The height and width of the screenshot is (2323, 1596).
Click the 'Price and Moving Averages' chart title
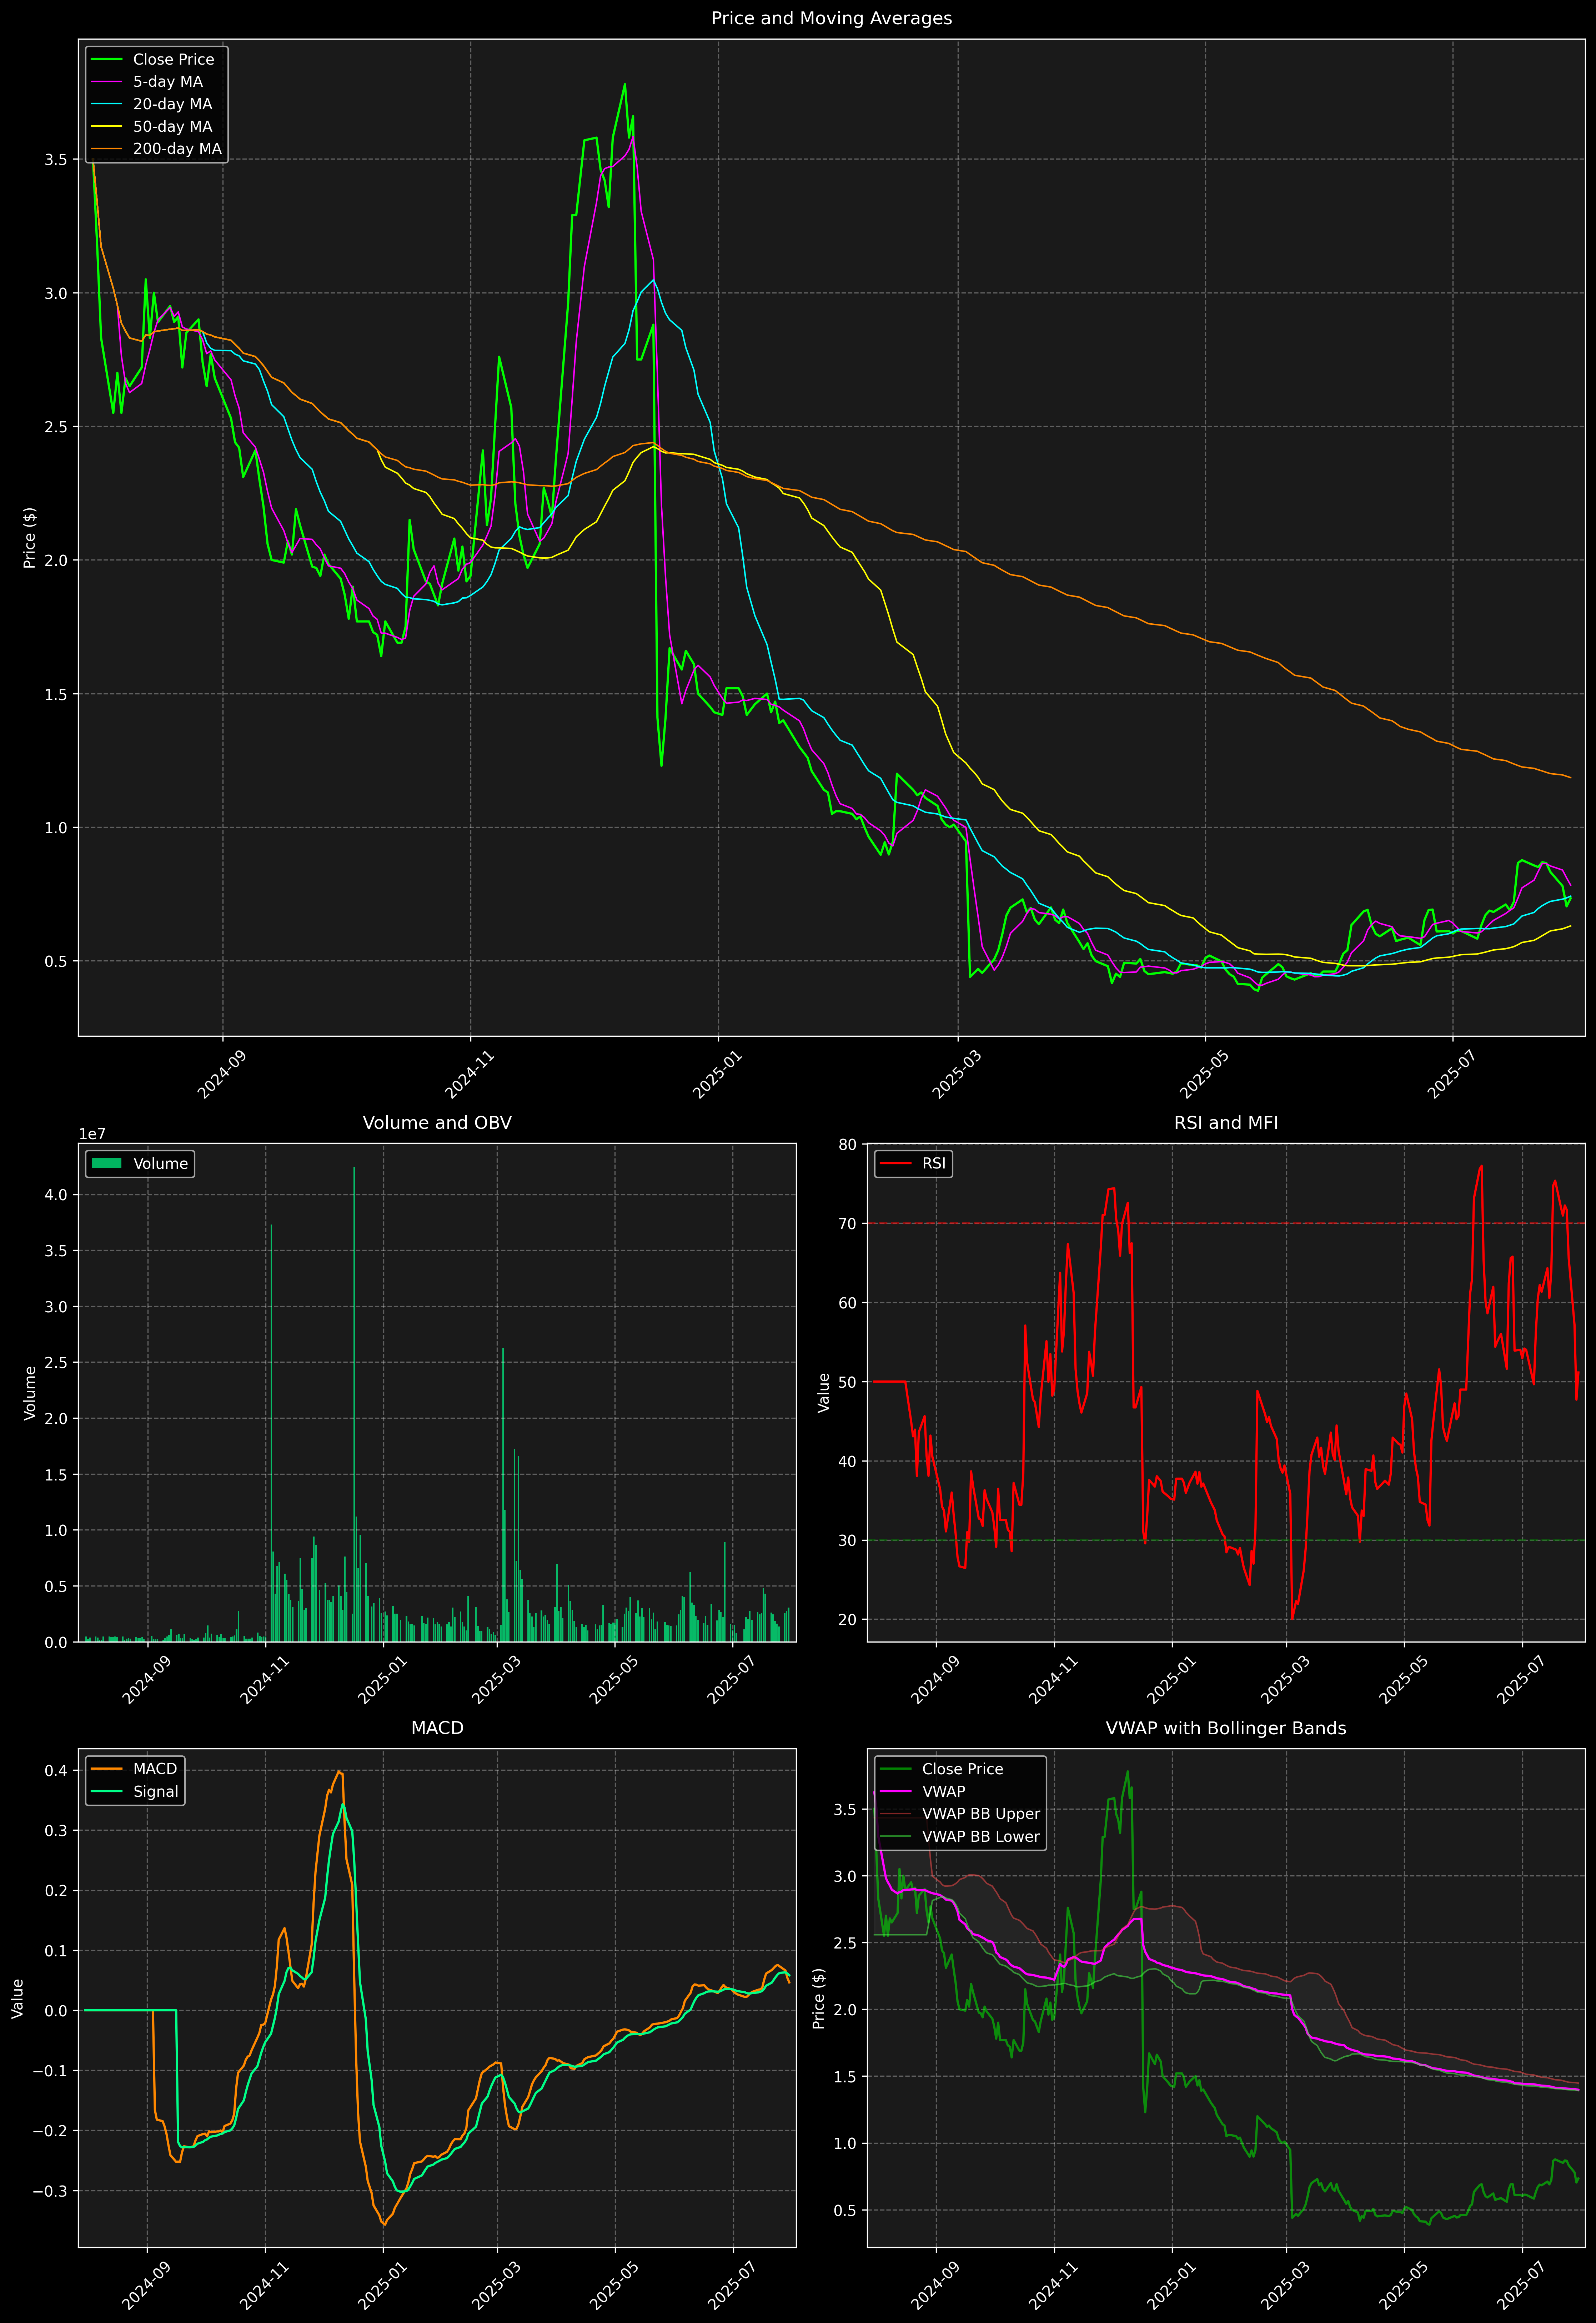[831, 18]
